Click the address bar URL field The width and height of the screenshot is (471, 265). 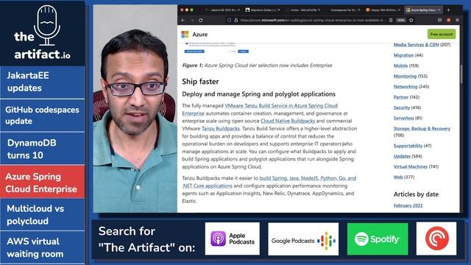tap(312, 20)
